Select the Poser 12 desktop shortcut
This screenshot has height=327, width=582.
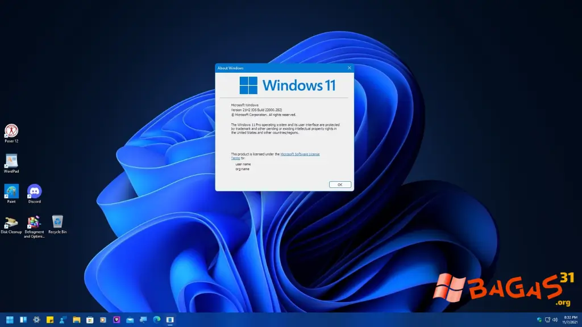click(x=11, y=133)
